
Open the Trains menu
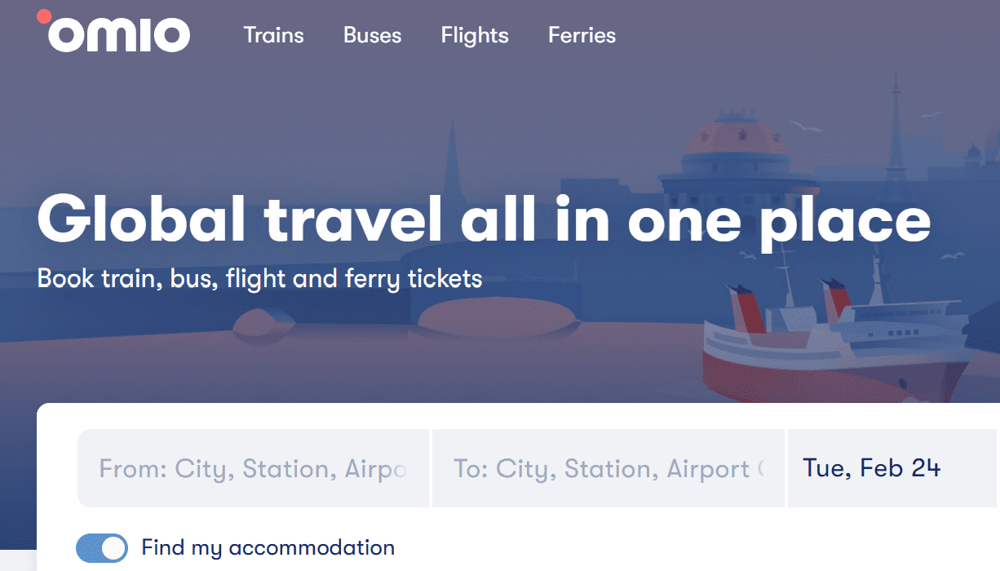click(x=273, y=36)
